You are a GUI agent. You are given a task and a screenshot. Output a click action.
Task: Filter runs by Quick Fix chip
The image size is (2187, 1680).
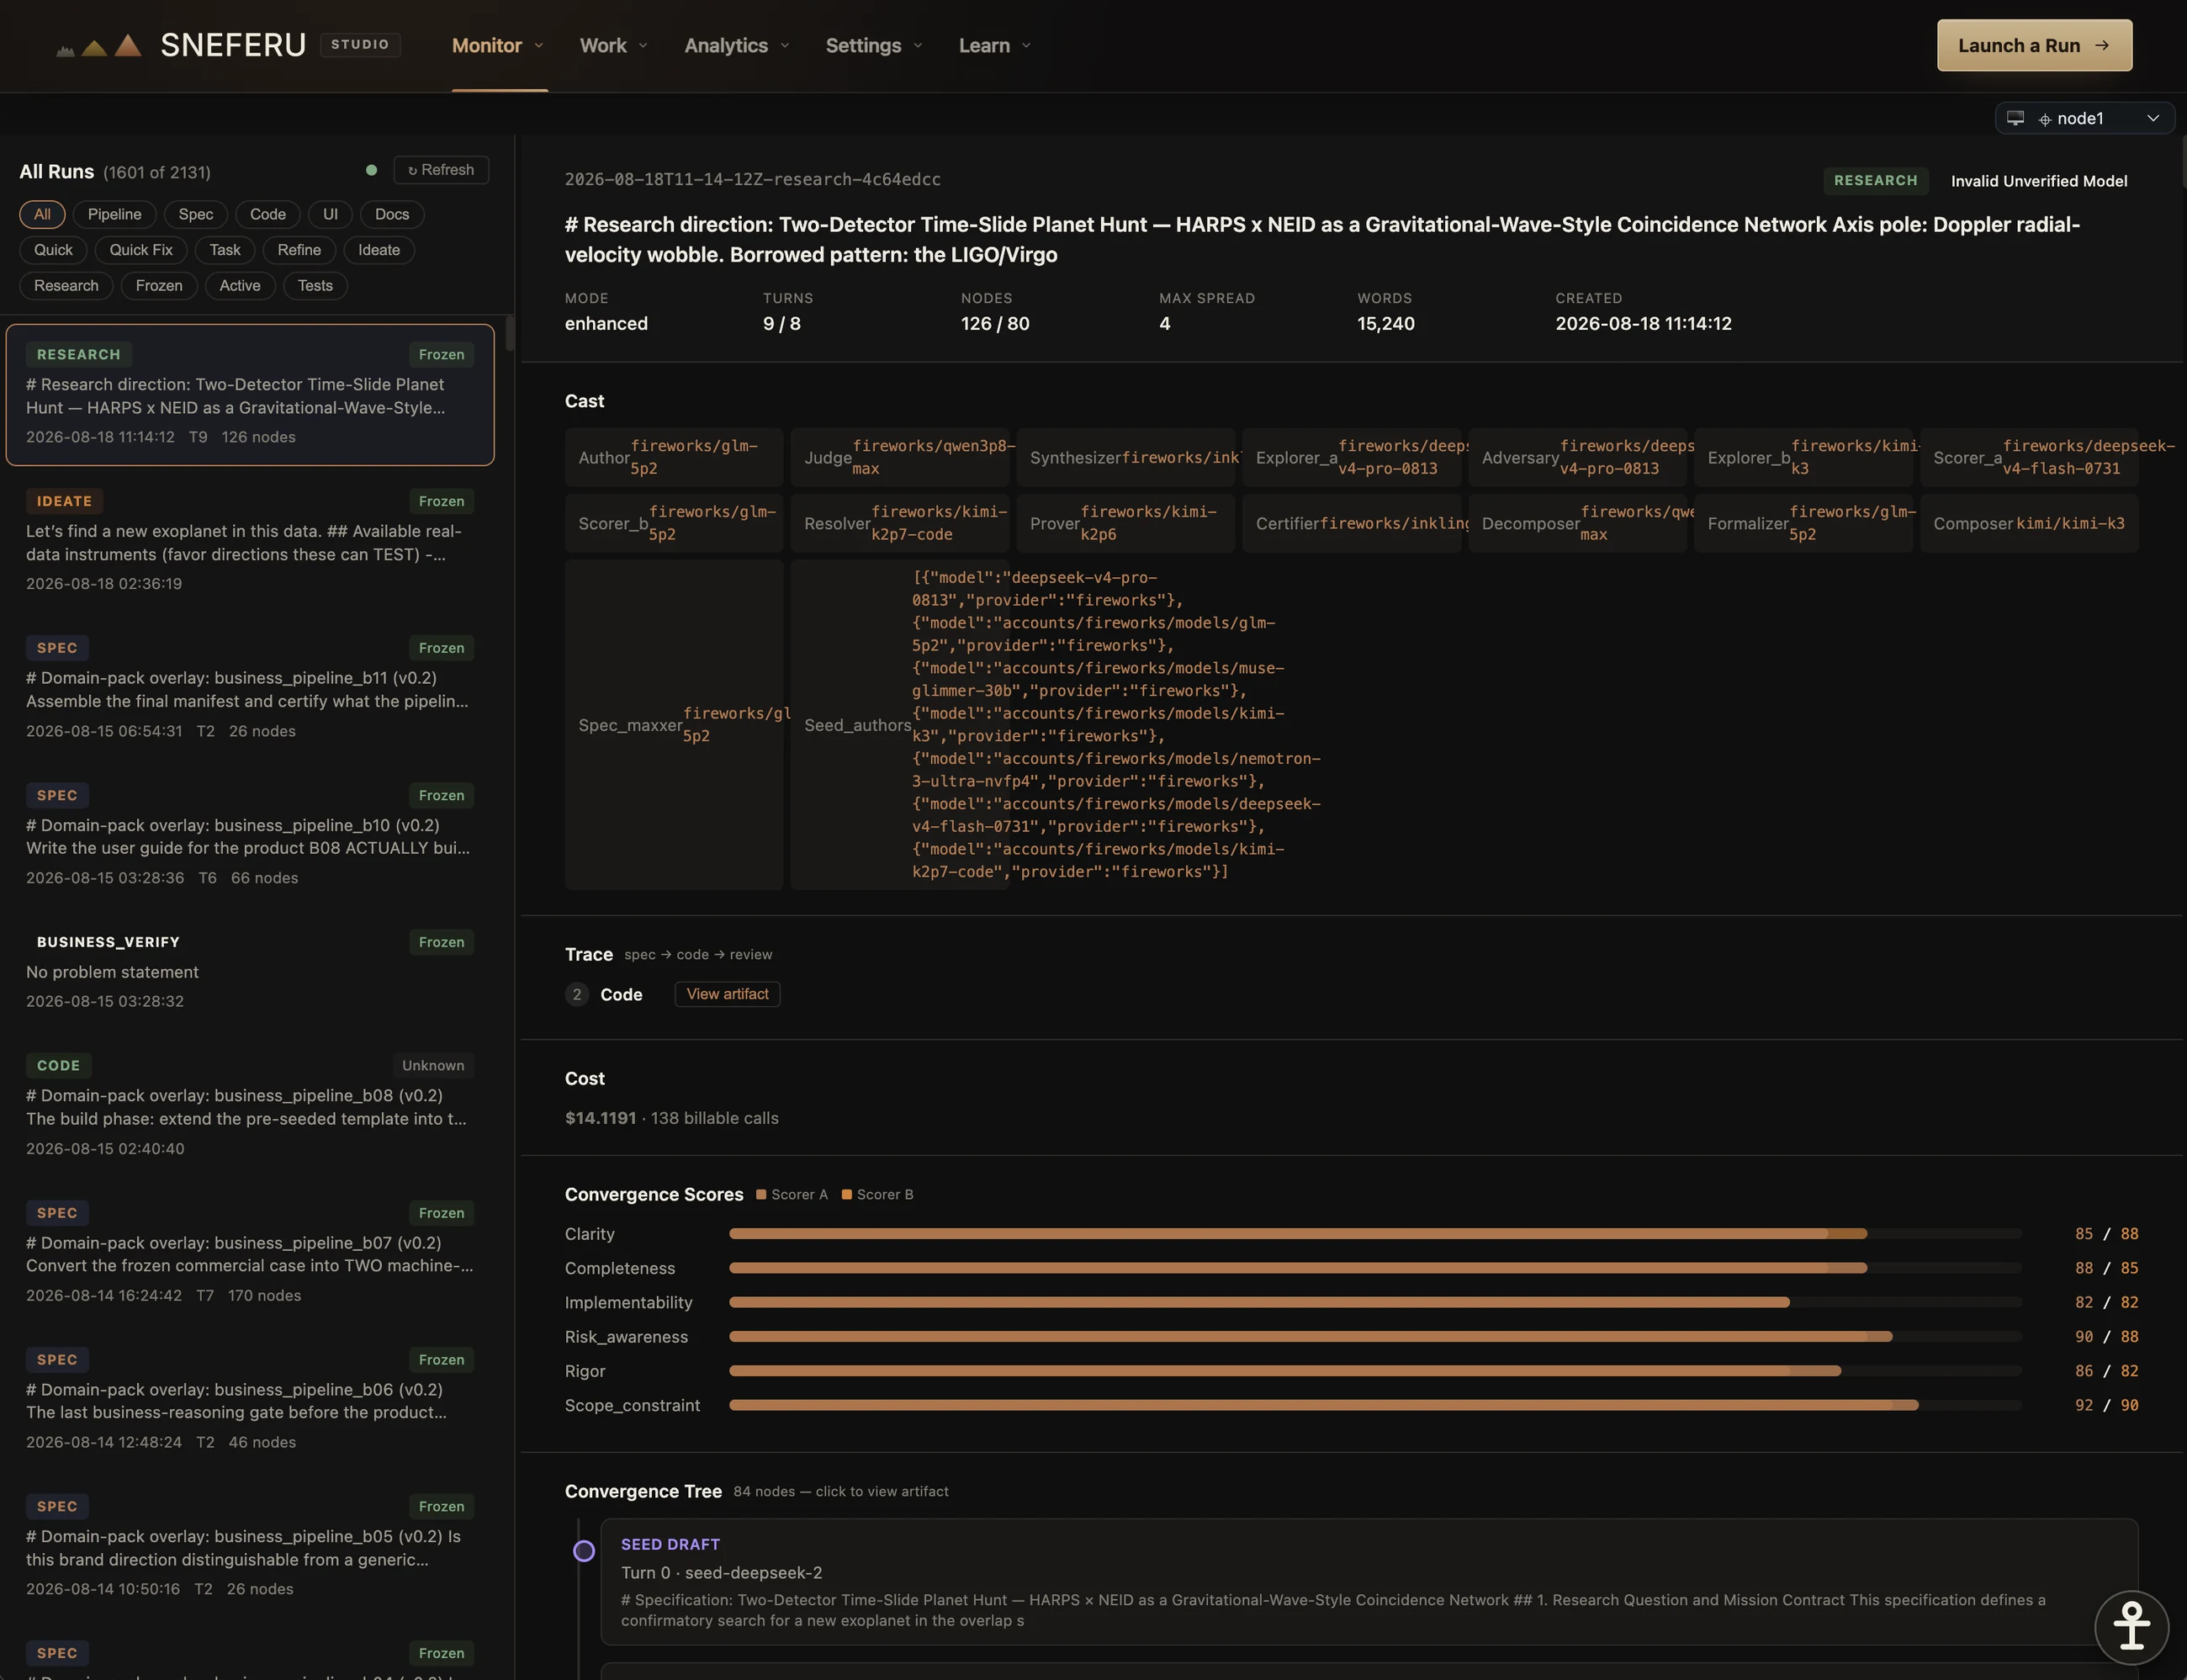pyautogui.click(x=141, y=250)
